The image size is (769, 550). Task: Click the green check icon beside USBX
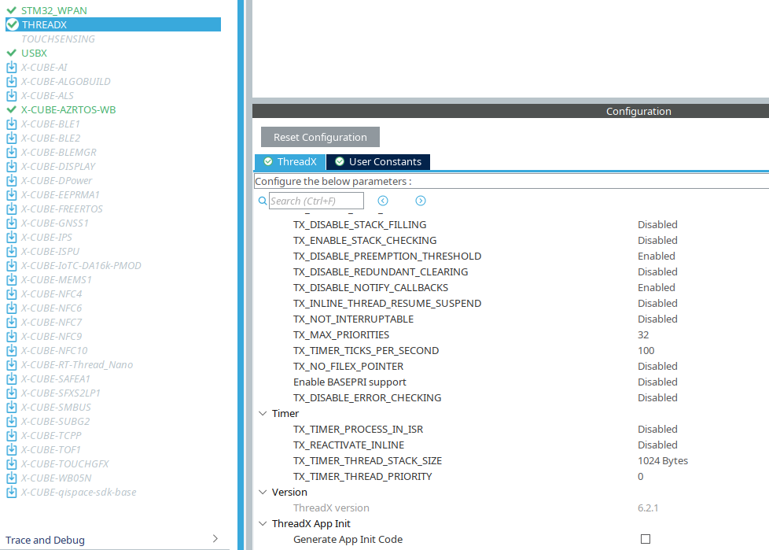12,53
